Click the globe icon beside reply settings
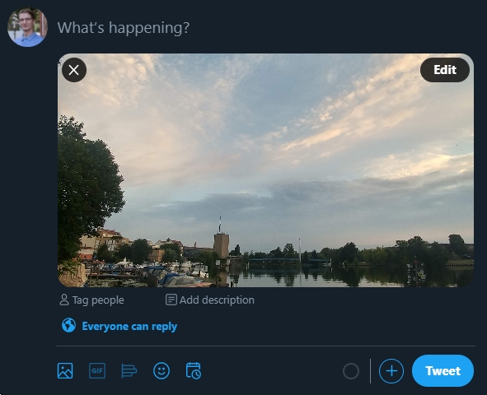Image resolution: width=487 pixels, height=395 pixels. 68,326
